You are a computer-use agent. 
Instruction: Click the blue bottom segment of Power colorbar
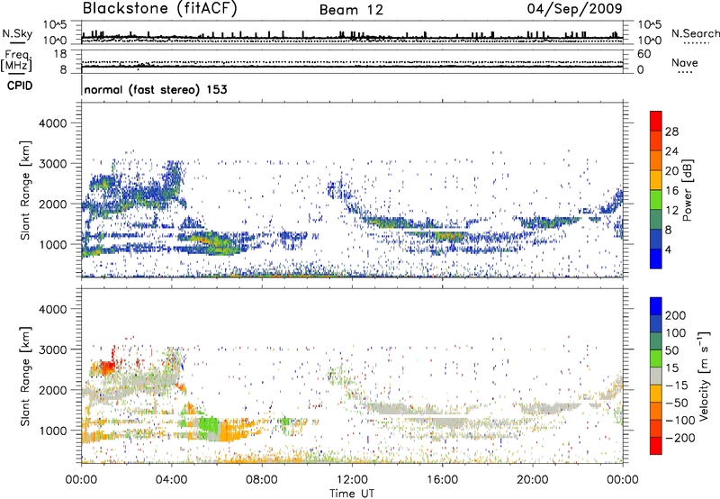[656, 259]
